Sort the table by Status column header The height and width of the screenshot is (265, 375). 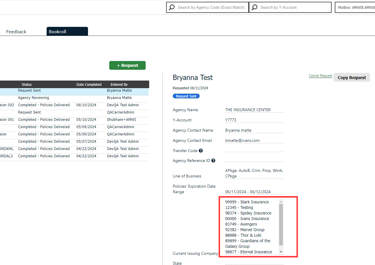click(27, 84)
